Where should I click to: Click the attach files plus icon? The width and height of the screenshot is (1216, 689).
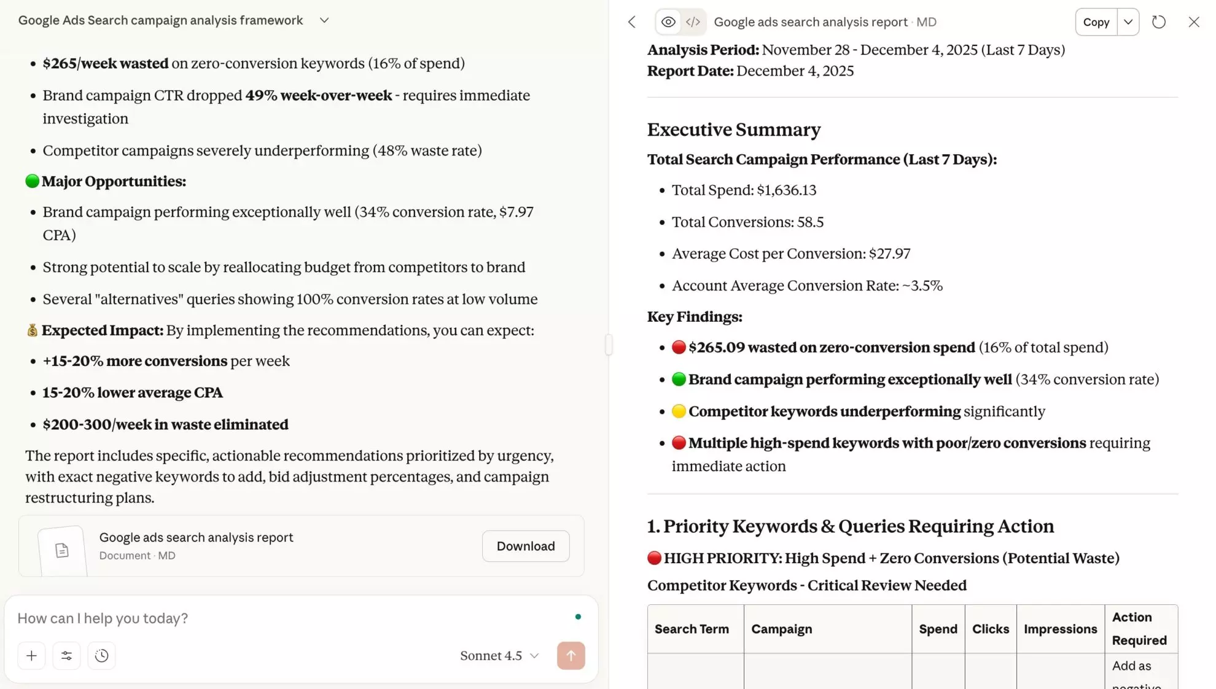(x=31, y=655)
